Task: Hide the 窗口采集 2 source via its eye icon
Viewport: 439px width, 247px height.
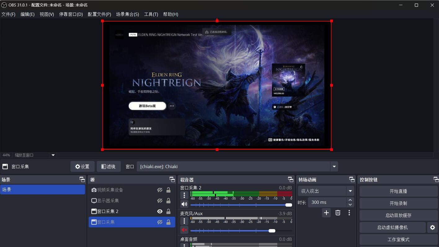Action: point(160,211)
